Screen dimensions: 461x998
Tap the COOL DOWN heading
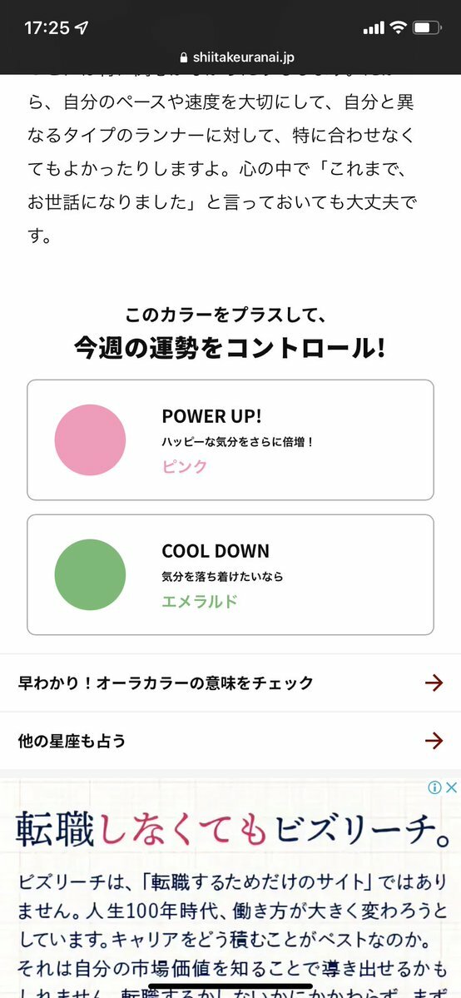click(x=216, y=551)
